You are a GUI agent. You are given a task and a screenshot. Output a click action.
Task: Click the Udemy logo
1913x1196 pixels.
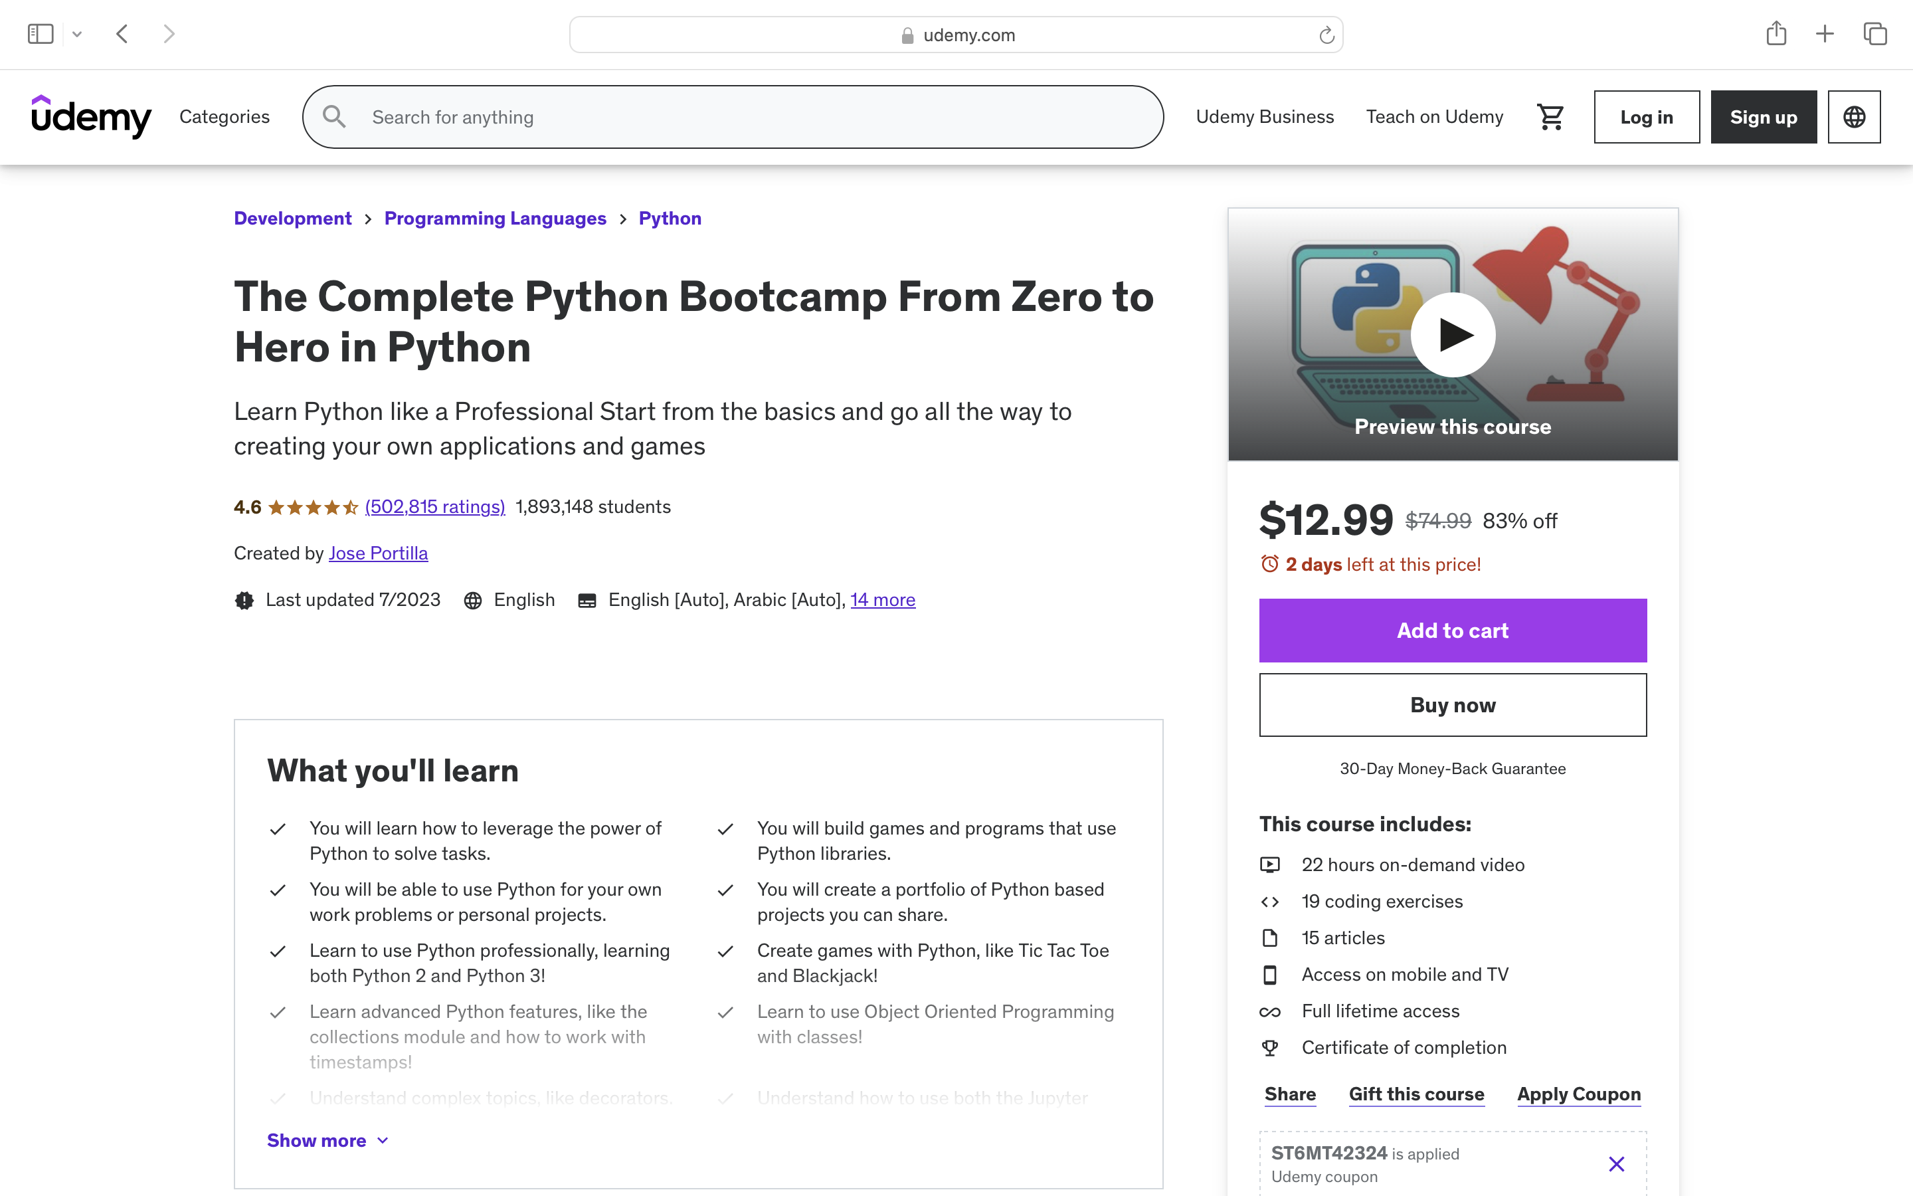(91, 117)
